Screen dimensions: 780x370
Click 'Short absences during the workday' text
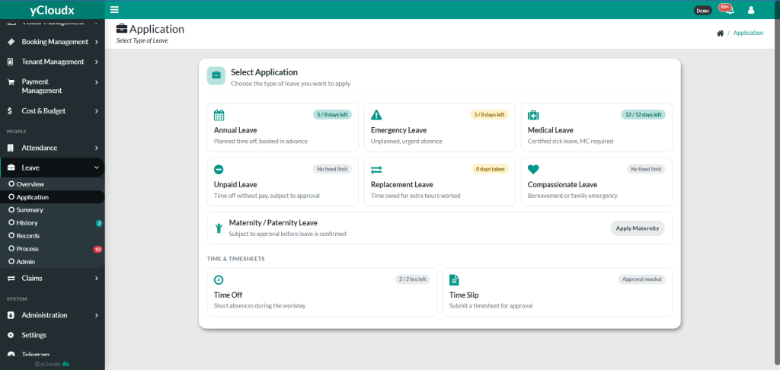pos(260,306)
